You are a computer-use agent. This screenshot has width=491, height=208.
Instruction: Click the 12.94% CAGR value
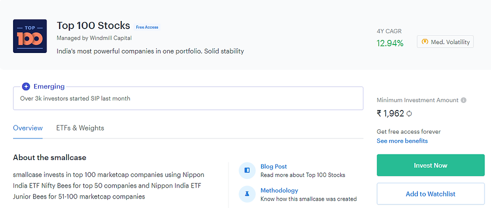[x=390, y=43]
